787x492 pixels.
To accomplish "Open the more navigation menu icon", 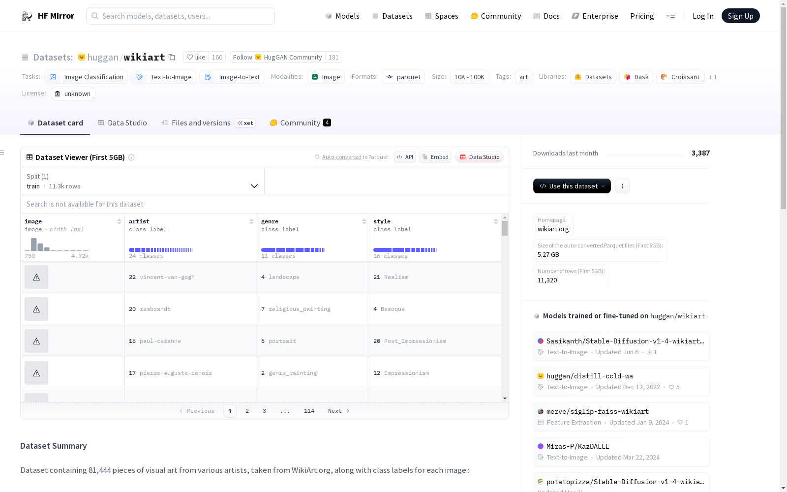I will click(x=670, y=16).
